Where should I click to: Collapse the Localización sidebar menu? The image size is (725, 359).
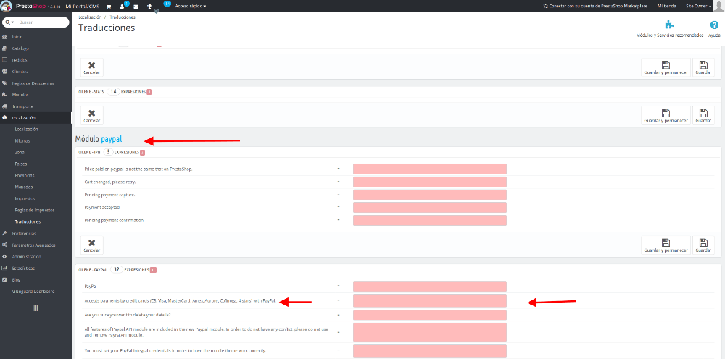coord(36,118)
